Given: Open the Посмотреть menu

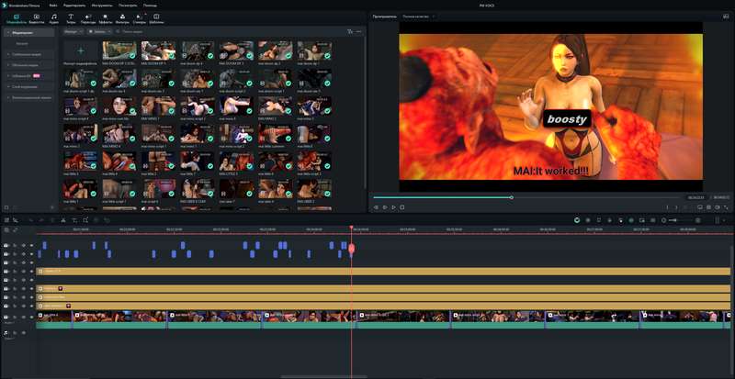Looking at the screenshot, I should (x=129, y=6).
